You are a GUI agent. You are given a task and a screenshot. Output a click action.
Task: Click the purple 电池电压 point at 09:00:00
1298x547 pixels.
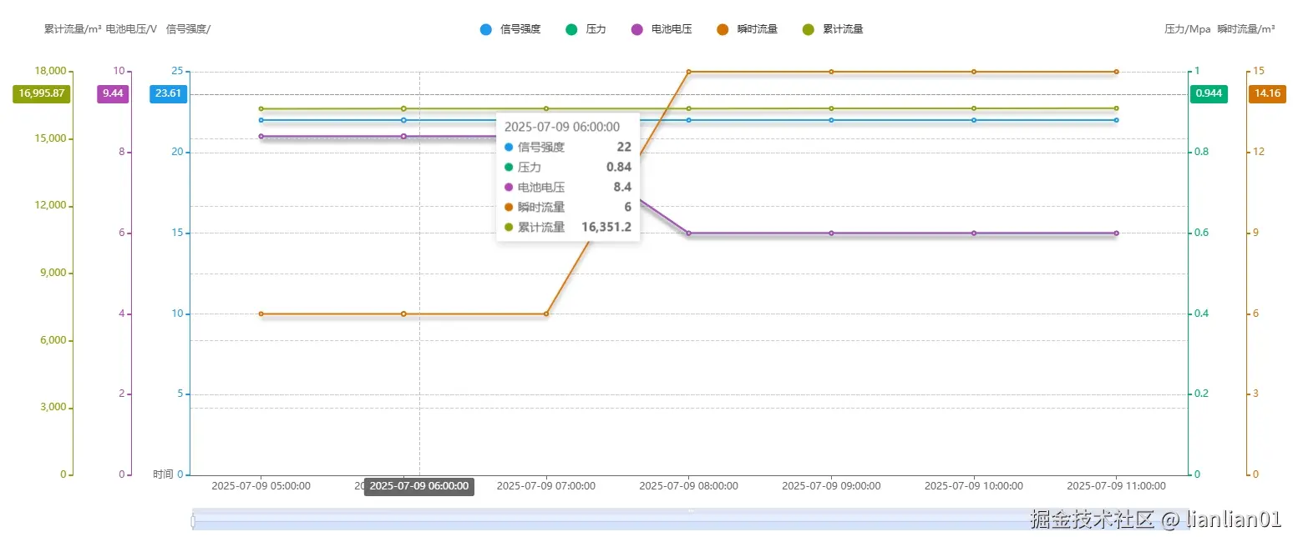[831, 233]
